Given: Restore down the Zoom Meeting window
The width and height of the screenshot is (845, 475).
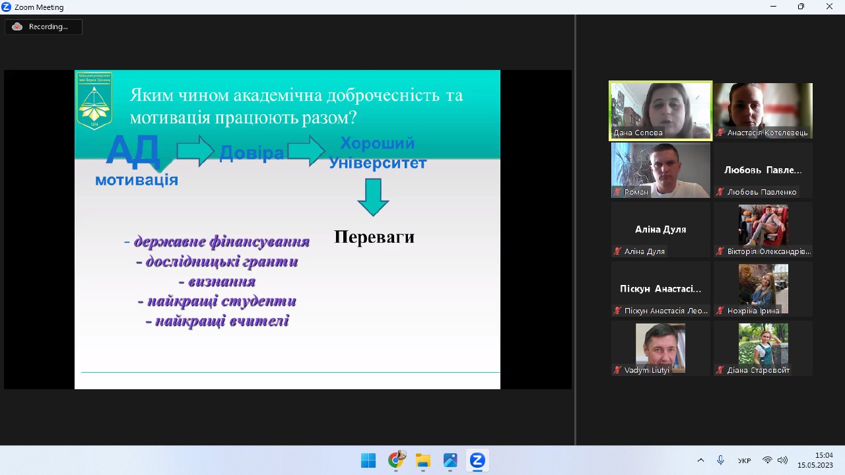Looking at the screenshot, I should click(801, 7).
